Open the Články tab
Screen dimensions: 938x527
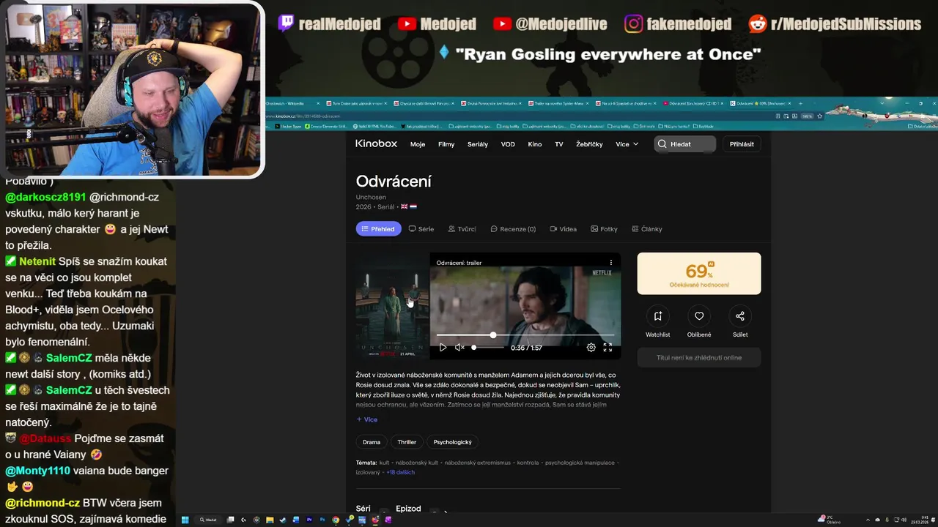tap(647, 229)
